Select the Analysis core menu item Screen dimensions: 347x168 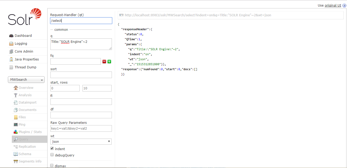coord(25,95)
